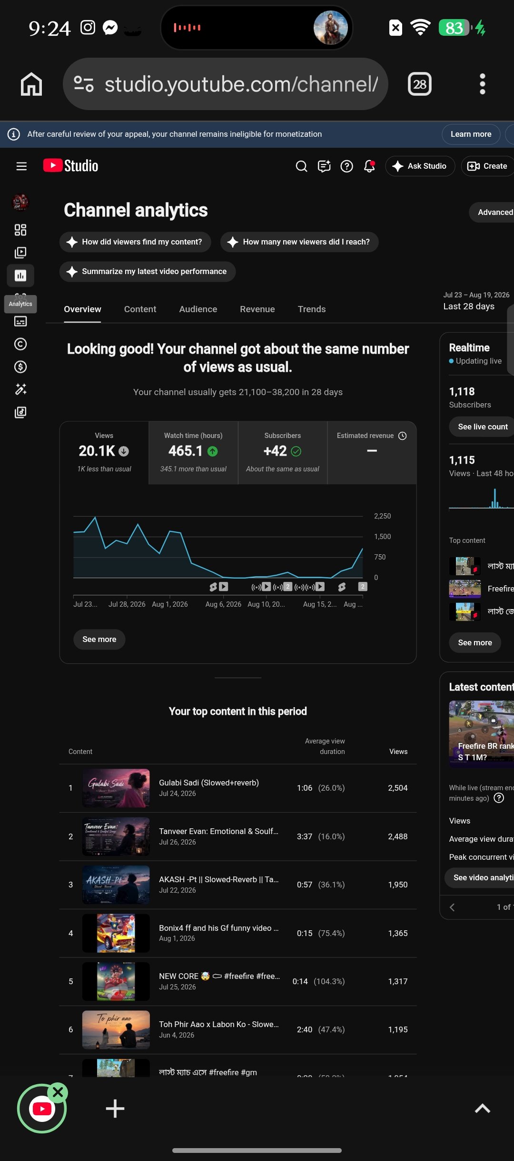Open the Customization magic wand icon
This screenshot has height=1161, width=514.
20,389
